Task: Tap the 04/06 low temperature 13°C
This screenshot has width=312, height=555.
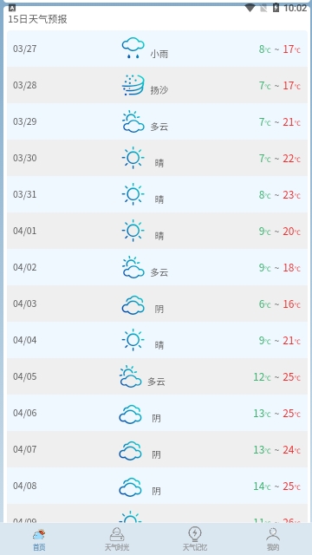Action: tap(262, 414)
